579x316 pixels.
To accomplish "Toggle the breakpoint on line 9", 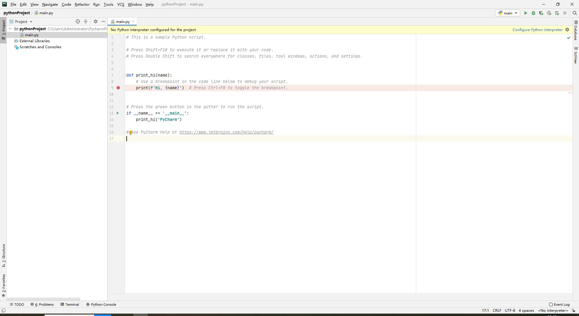I will [x=118, y=88].
